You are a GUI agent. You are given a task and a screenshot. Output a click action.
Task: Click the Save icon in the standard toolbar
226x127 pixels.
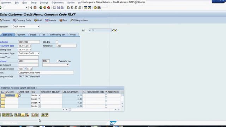tap(35, 8)
